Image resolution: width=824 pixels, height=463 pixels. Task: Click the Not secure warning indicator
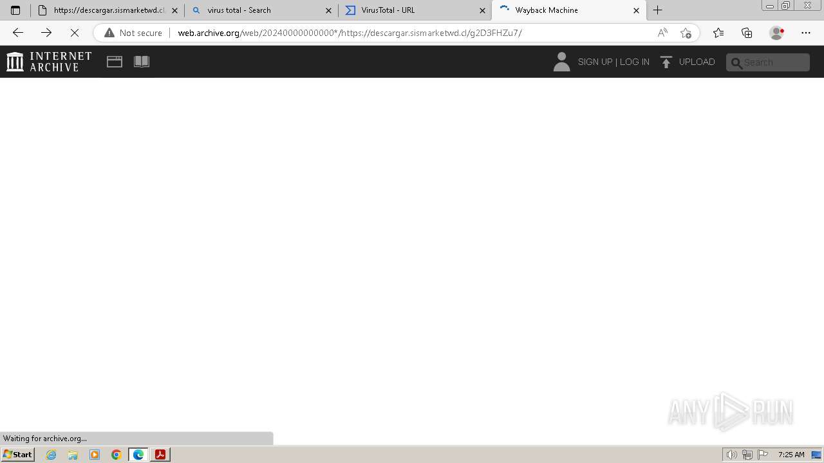click(x=133, y=33)
